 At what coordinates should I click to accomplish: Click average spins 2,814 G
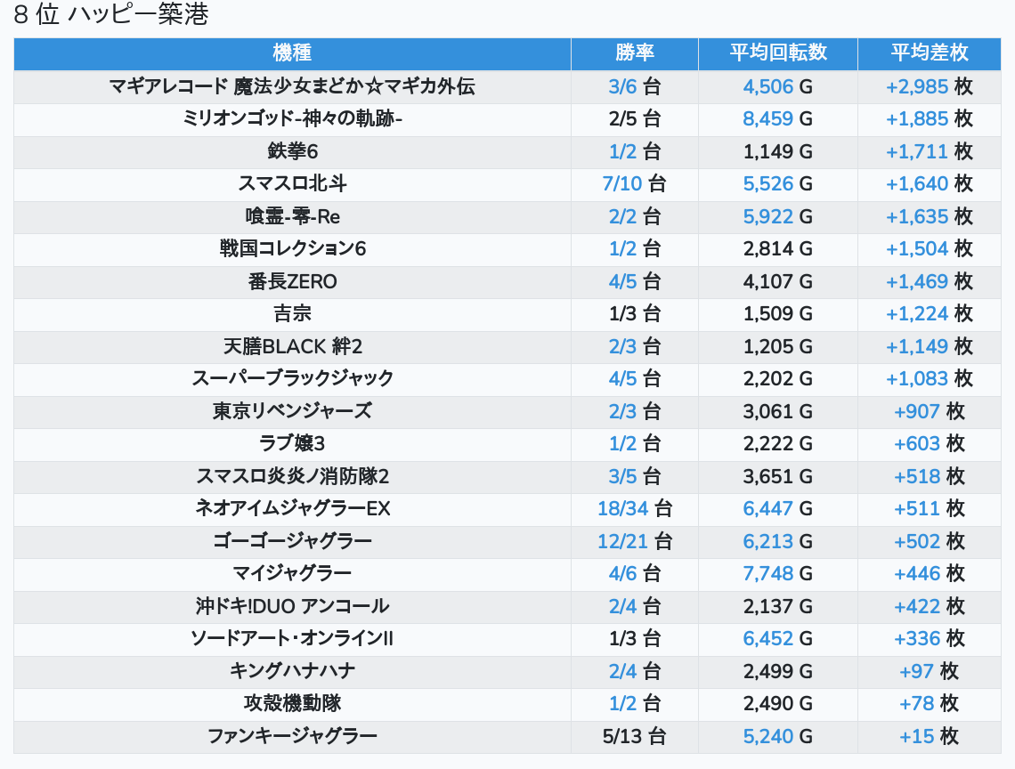pyautogui.click(x=778, y=248)
